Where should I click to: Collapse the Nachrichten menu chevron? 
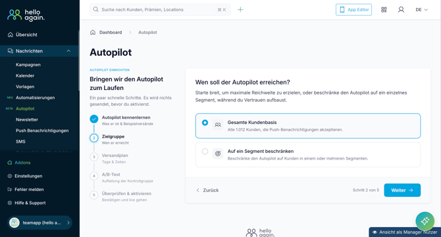tap(68, 51)
